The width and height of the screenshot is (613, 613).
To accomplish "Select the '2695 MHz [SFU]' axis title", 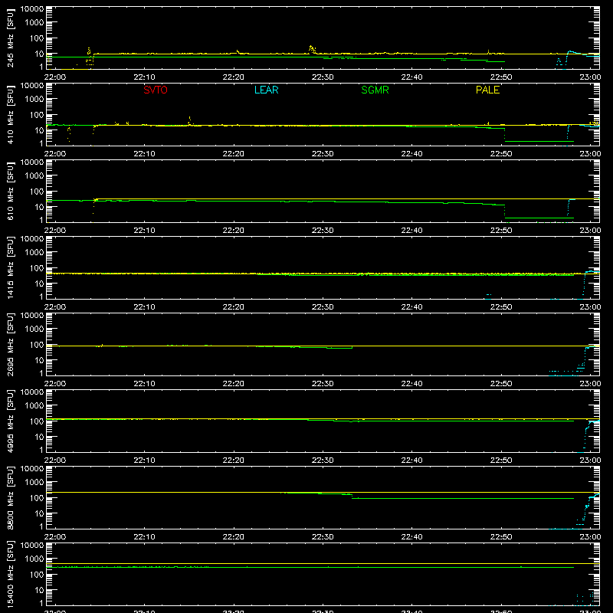I will click(11, 345).
